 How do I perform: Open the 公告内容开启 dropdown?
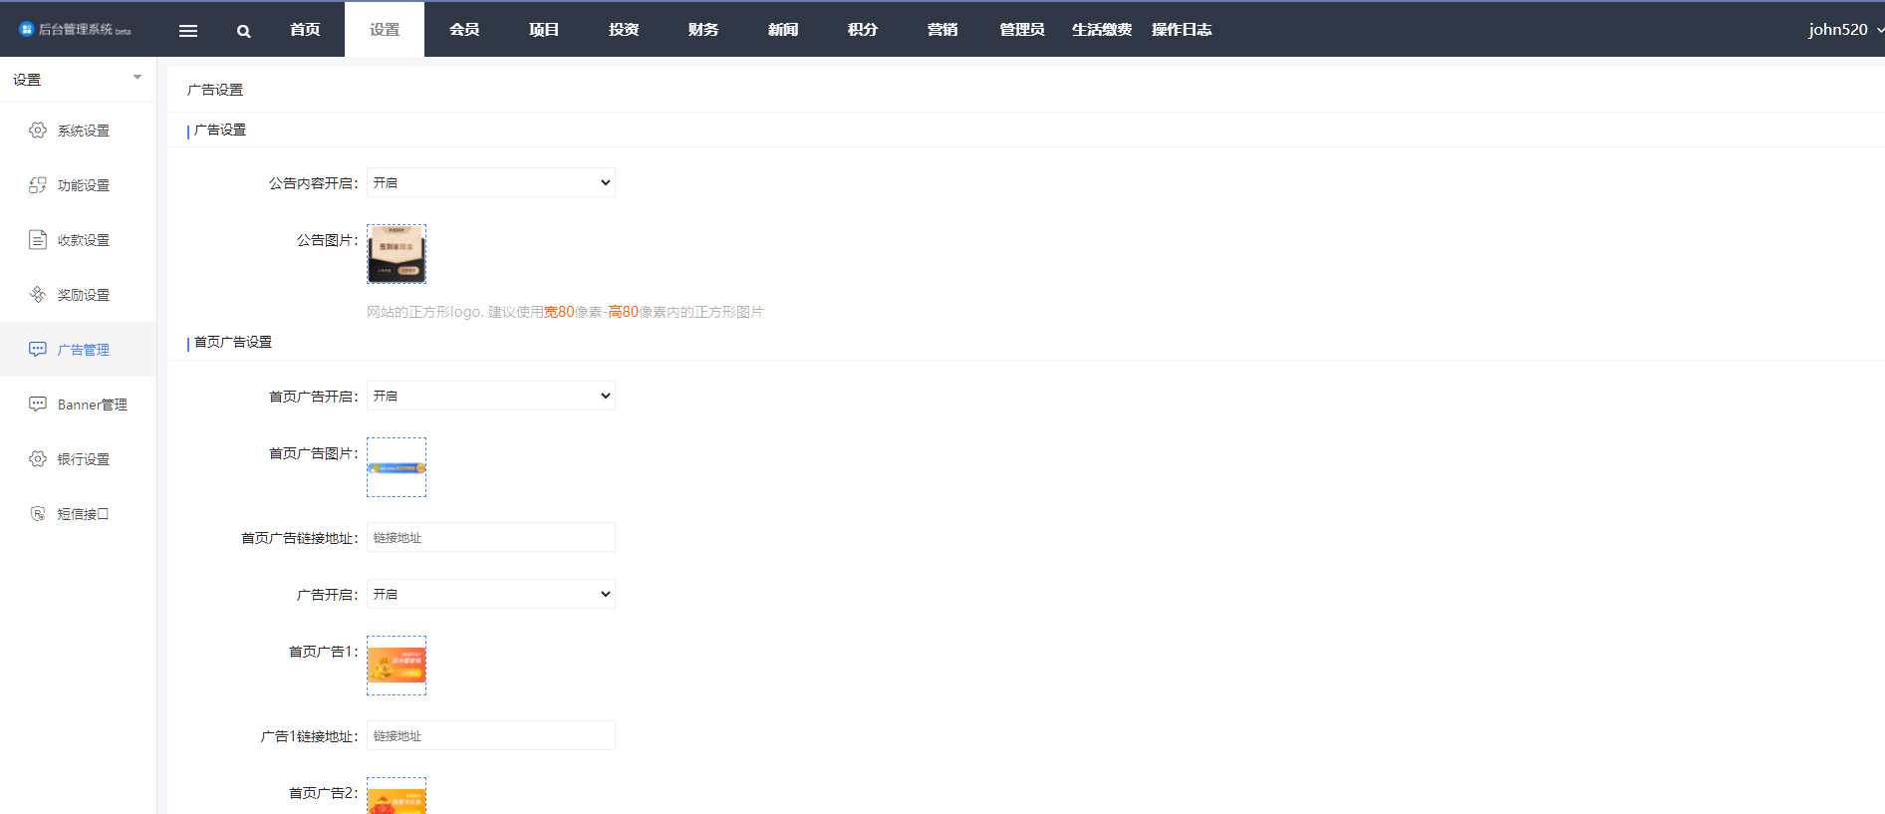490,183
